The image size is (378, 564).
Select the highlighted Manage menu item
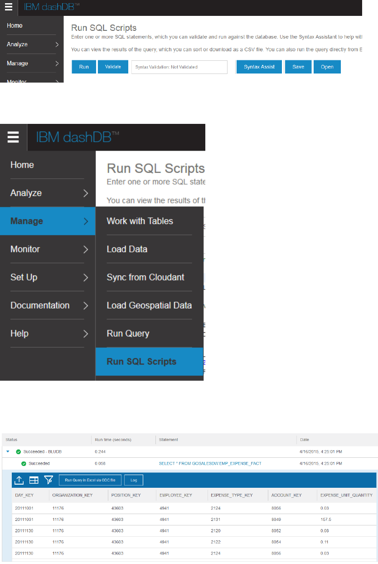(48, 221)
